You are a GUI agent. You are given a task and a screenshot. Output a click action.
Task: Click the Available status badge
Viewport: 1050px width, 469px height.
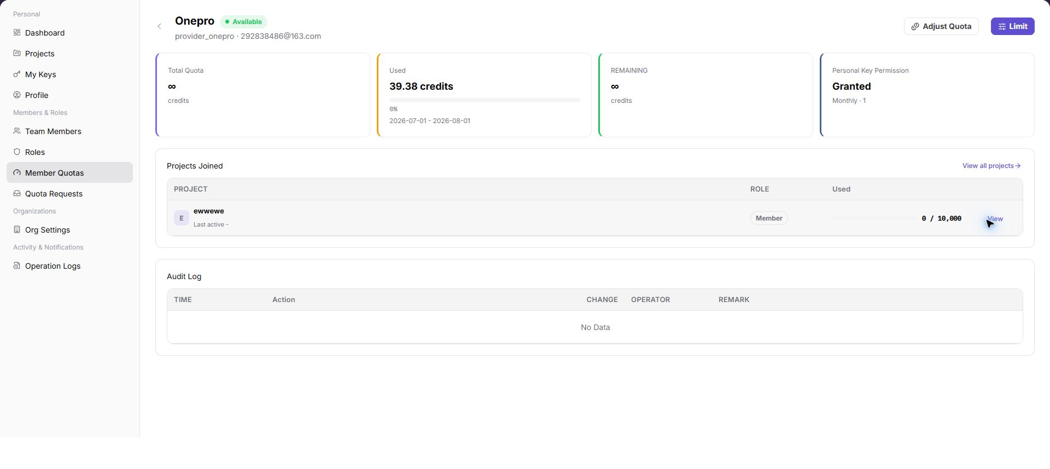coord(243,22)
